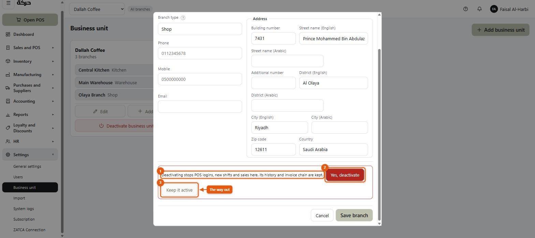The height and width of the screenshot is (238, 535).
Task: Expand Purchases and Suppliers submenu arrow
Action: pyautogui.click(x=53, y=88)
